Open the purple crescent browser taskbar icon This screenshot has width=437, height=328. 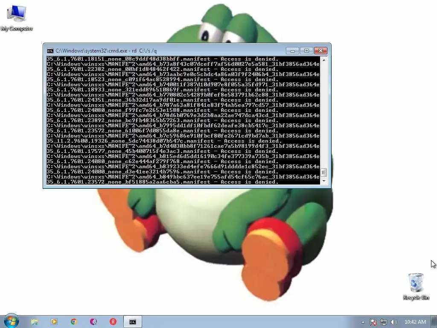[93, 322]
